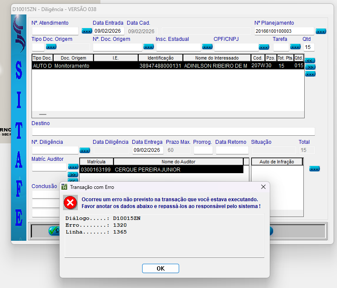337x288 pixels.
Task: Open lookup button beside Nº Atendimento
Action: click(87, 31)
